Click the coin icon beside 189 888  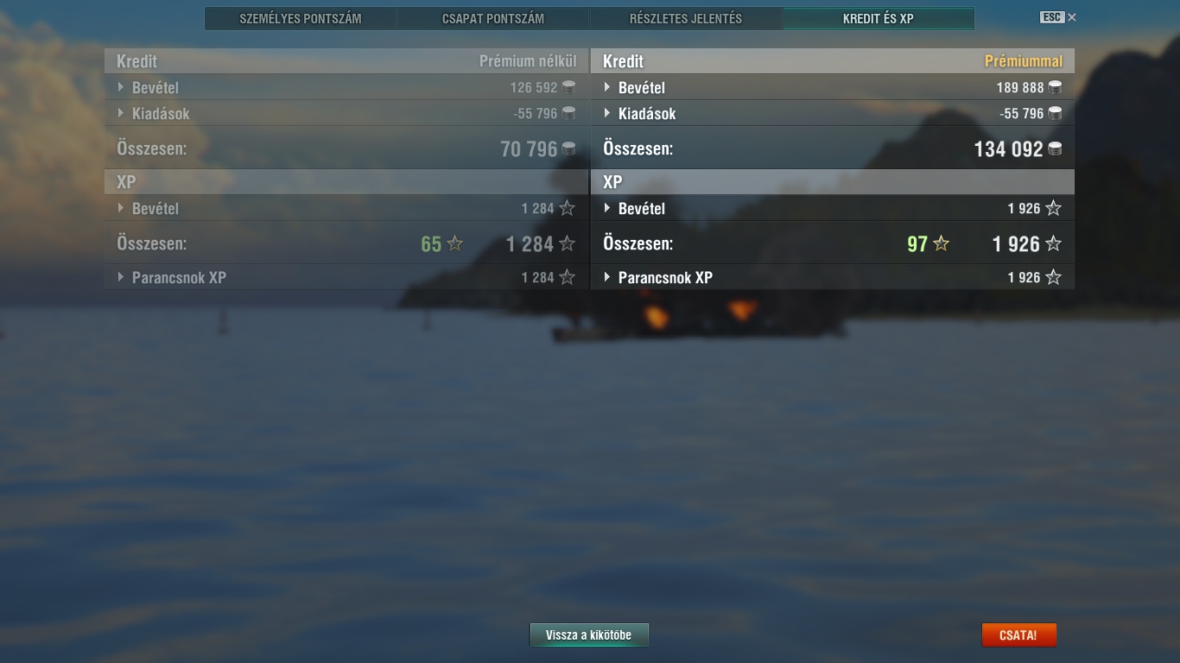(1054, 87)
